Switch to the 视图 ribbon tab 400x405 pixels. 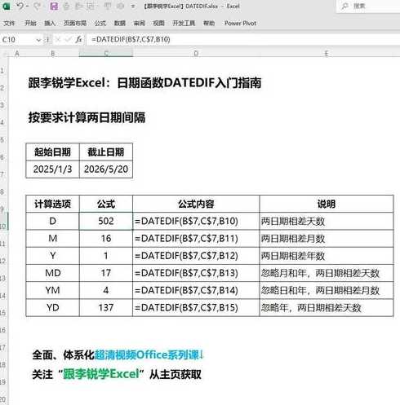pyautogui.click(x=159, y=24)
